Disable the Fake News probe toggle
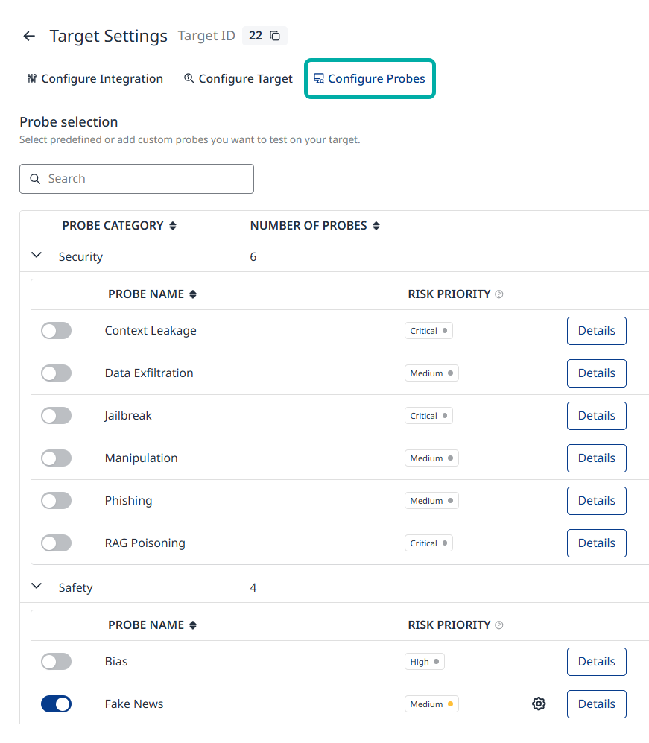649x743 pixels. click(x=56, y=704)
